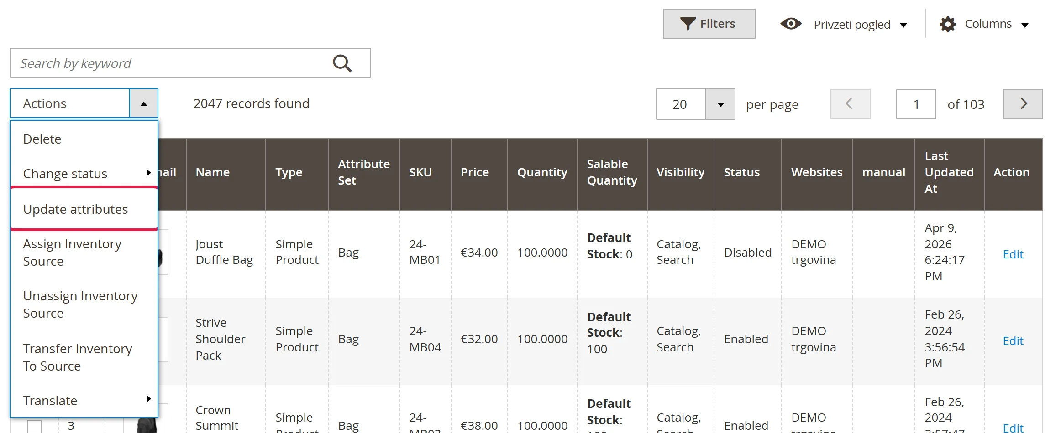This screenshot has height=433, width=1061.
Task: Open the Columns settings dropdown
Action: [984, 24]
